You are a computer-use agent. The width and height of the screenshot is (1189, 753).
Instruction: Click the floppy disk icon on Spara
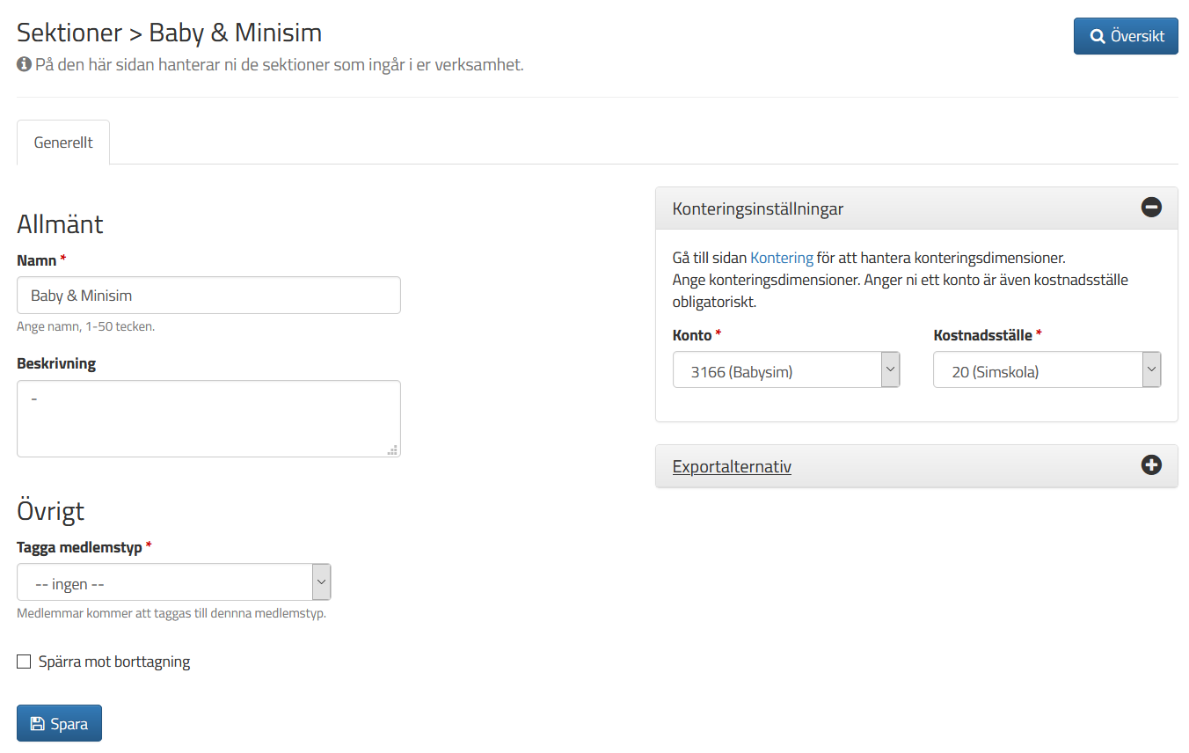tap(37, 724)
